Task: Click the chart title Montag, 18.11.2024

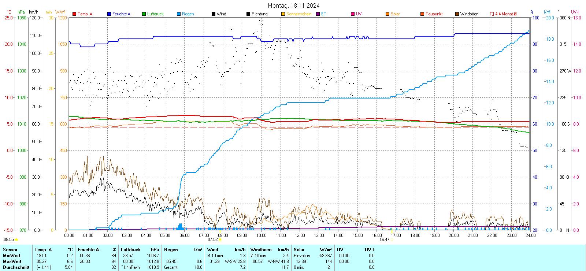Action: [x=293, y=5]
